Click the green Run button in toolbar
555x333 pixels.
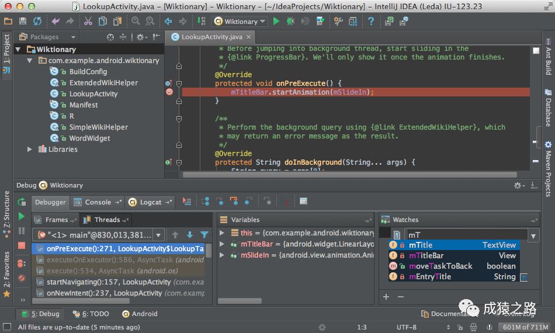(276, 21)
